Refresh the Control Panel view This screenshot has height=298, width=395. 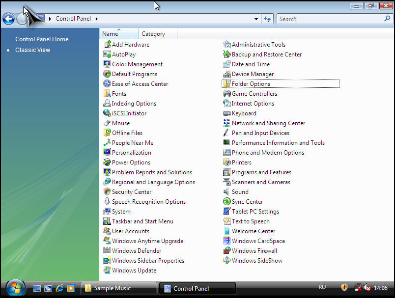267,19
